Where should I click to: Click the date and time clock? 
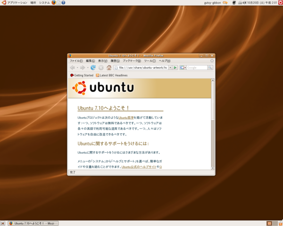(262, 2)
